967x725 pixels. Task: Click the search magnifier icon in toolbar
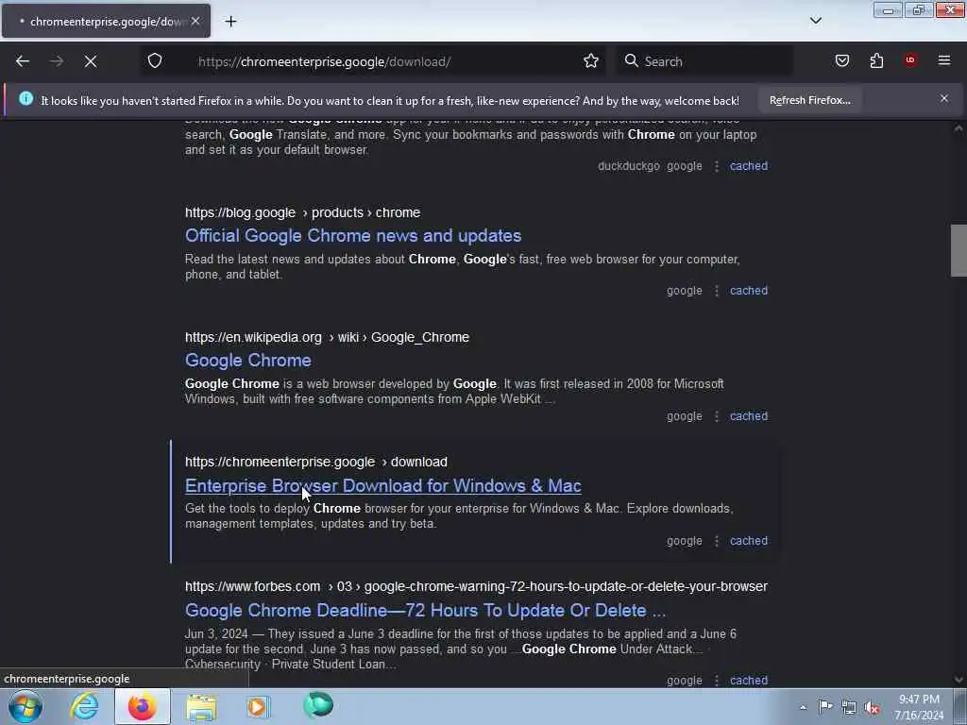tap(631, 60)
